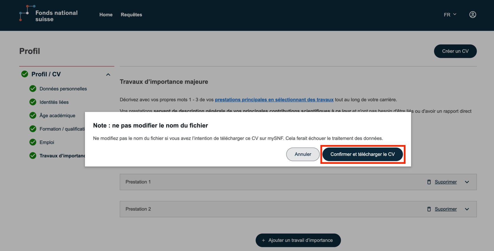This screenshot has width=494, height=251.
Task: Open the FR language dropdown
Action: (x=450, y=15)
